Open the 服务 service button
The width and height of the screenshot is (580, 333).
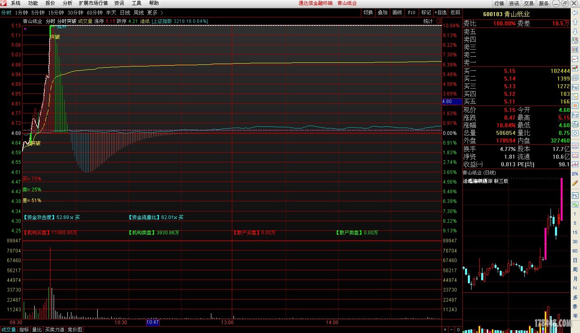tap(544, 3)
